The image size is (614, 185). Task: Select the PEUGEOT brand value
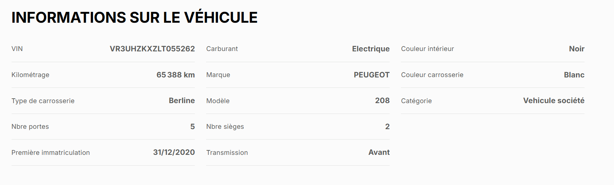click(x=371, y=75)
